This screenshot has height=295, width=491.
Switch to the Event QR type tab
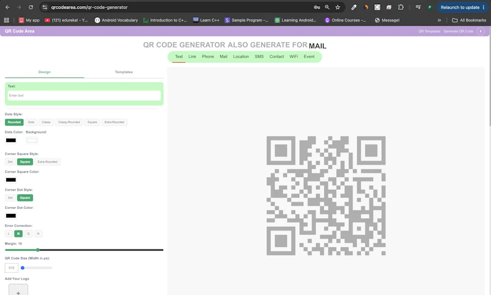pos(309,57)
